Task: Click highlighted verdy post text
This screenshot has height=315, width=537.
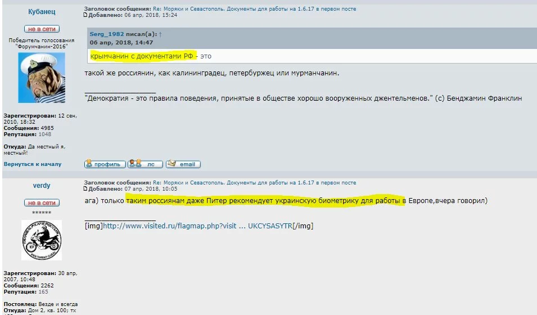Action: [x=265, y=200]
